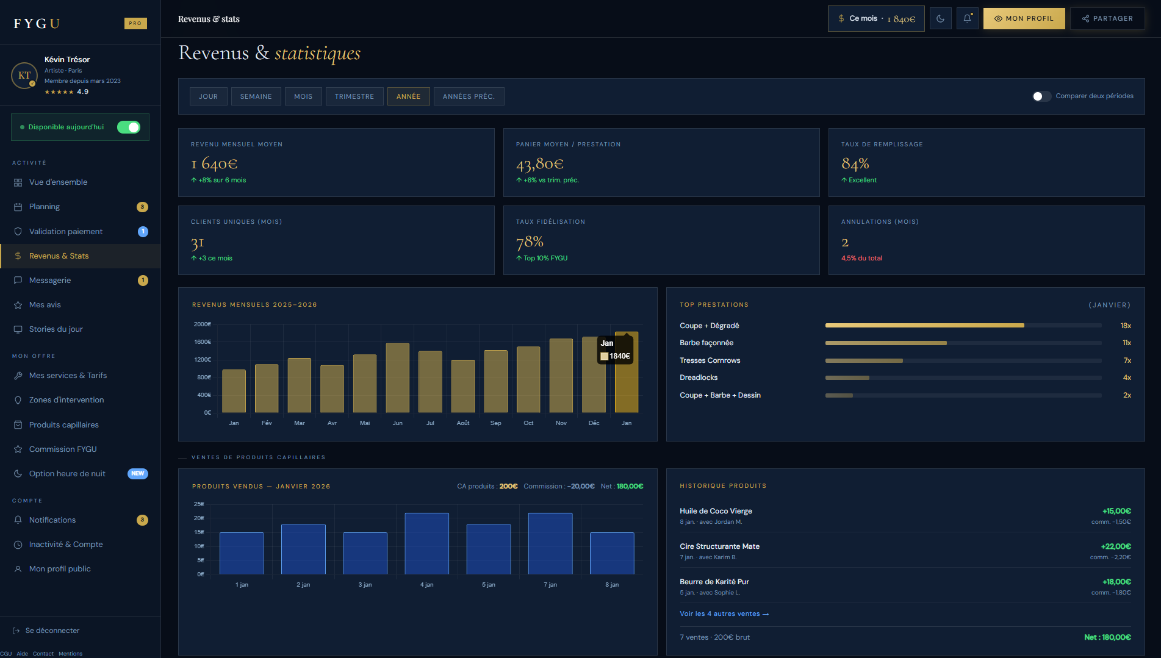Open Option heure de nuit menu item
1161x658 pixels.
tap(80, 474)
